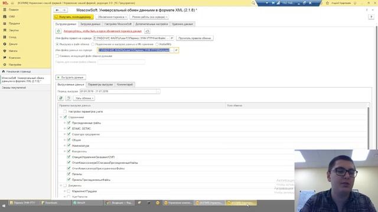
Task: Uncheck Присоединенные файлы checkbox
Action: 69,123
